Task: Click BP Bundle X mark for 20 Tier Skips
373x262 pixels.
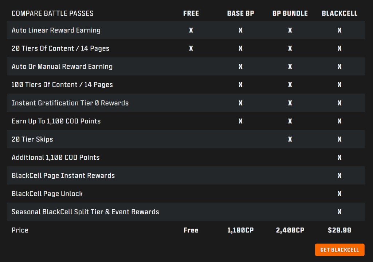Action: [x=290, y=139]
